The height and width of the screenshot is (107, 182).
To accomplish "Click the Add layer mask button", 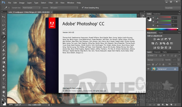I will click(159, 105).
